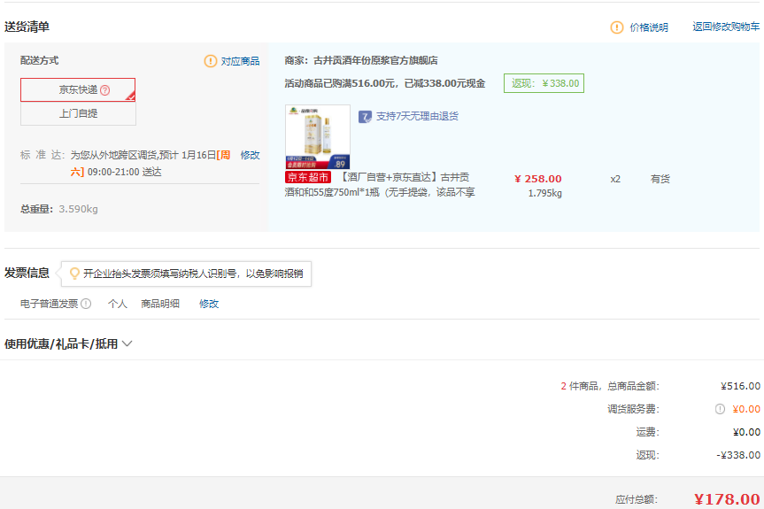Open the 古井贡酒 product thumbnail
This screenshot has width=764, height=509.
click(x=317, y=137)
